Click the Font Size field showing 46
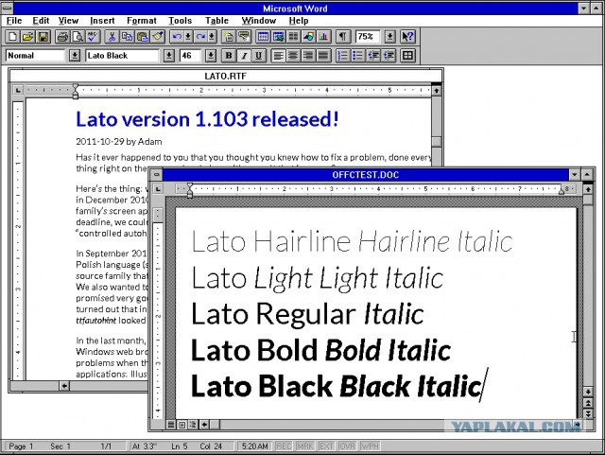The width and height of the screenshot is (605, 455). click(191, 56)
